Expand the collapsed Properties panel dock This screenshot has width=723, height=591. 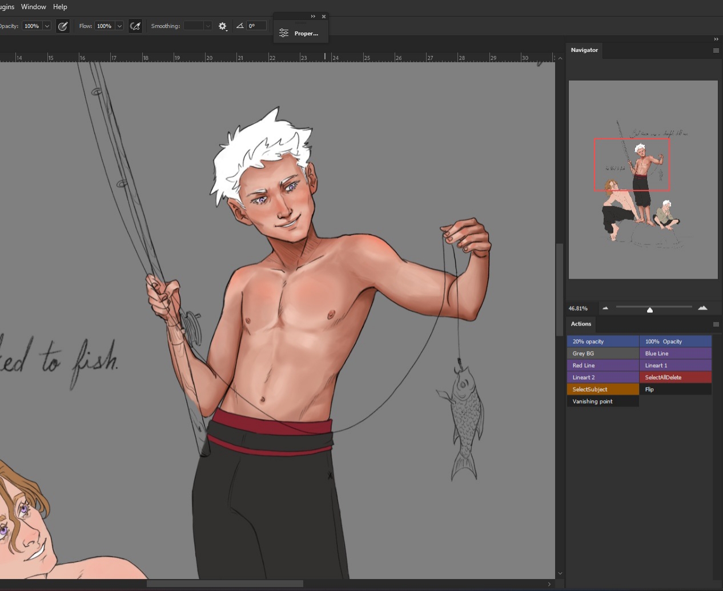[x=313, y=17]
